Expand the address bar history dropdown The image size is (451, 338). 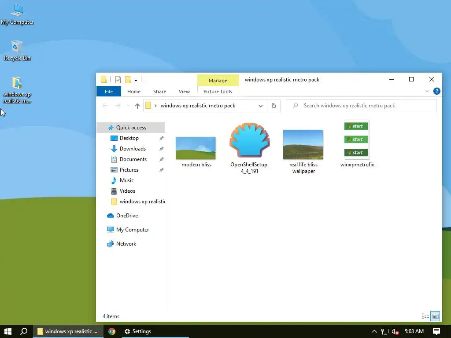(261, 106)
